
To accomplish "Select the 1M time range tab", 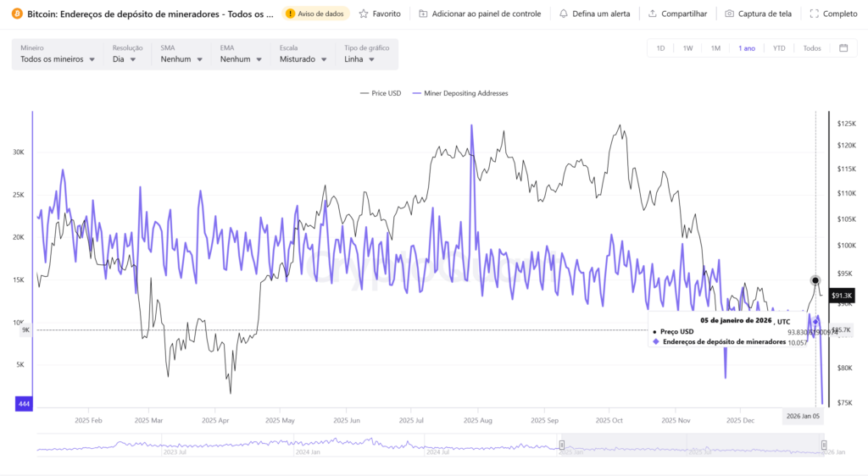I will (x=715, y=48).
